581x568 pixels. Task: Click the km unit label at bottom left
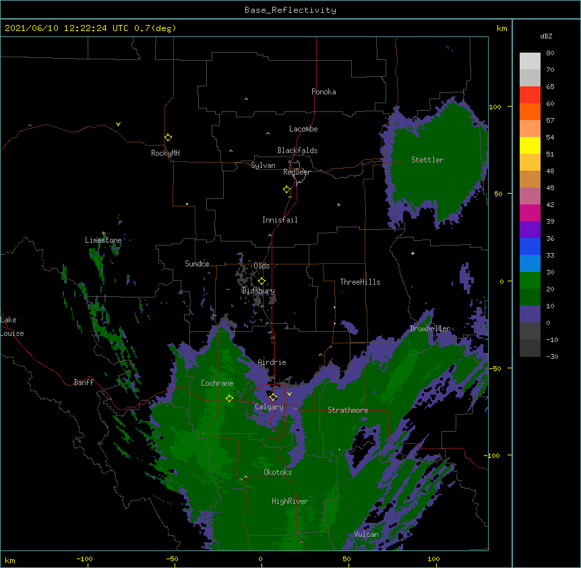click(10, 560)
